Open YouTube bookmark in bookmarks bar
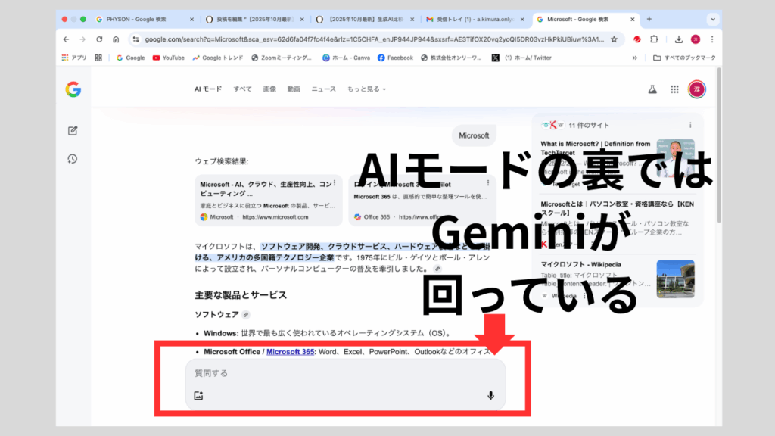This screenshot has width=775, height=436. (x=168, y=58)
